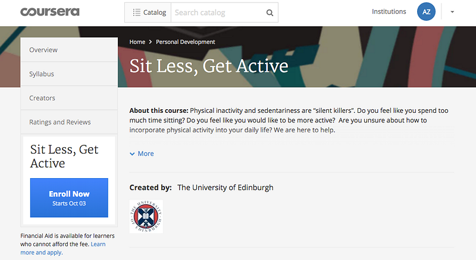
Task: Click the sidebar card title Sit Less, Get Active
Action: 64,156
